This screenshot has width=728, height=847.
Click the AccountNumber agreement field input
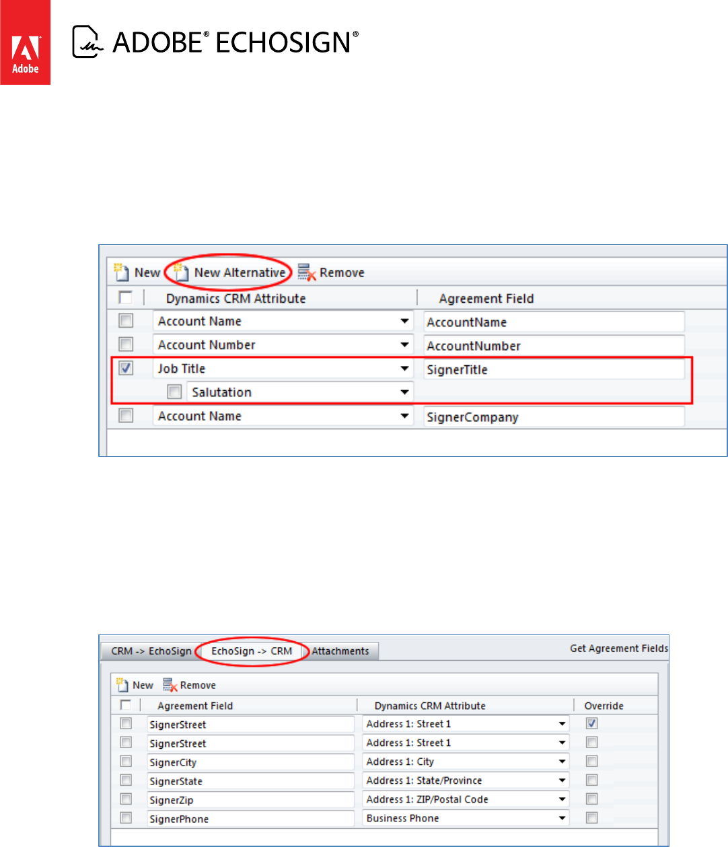554,346
